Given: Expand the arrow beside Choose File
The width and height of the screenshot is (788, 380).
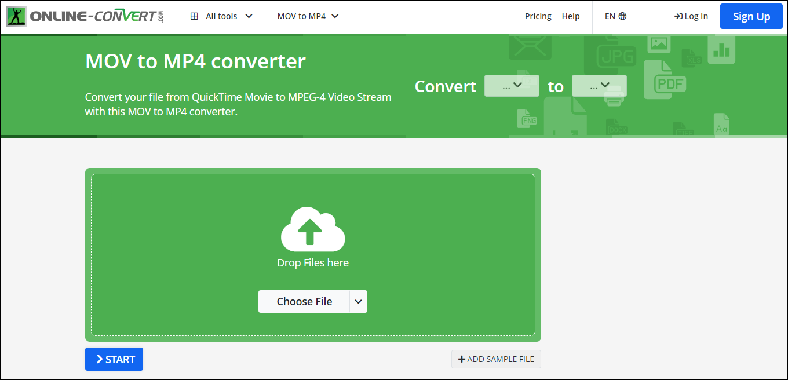Looking at the screenshot, I should [x=358, y=301].
